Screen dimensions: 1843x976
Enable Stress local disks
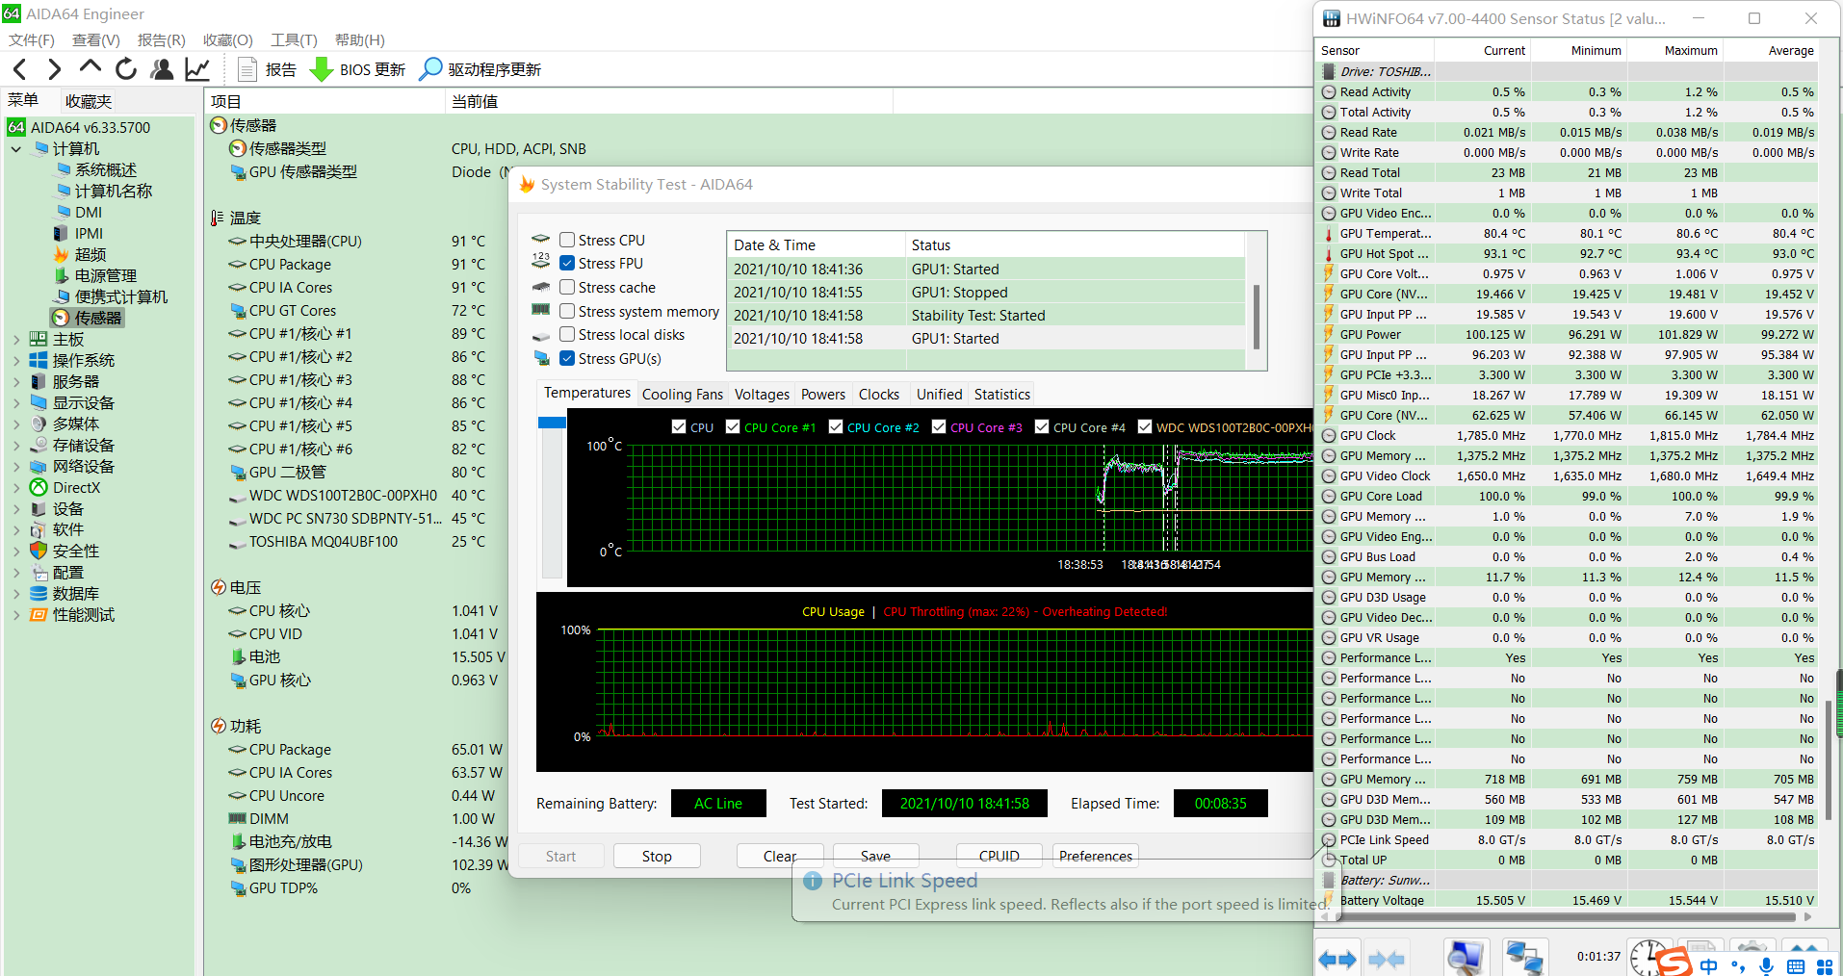pos(567,334)
